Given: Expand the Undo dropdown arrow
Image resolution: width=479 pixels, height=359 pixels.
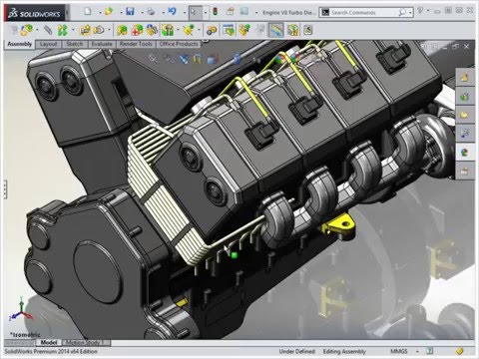Looking at the screenshot, I should [185, 13].
